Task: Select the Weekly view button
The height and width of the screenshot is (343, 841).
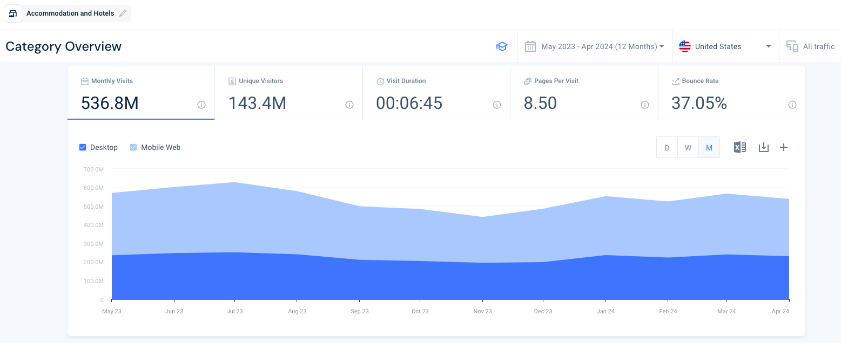Action: tap(688, 147)
